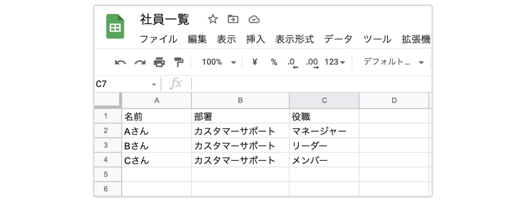Apply yen currency format
Image resolution: width=526 pixels, height=211 pixels.
254,62
